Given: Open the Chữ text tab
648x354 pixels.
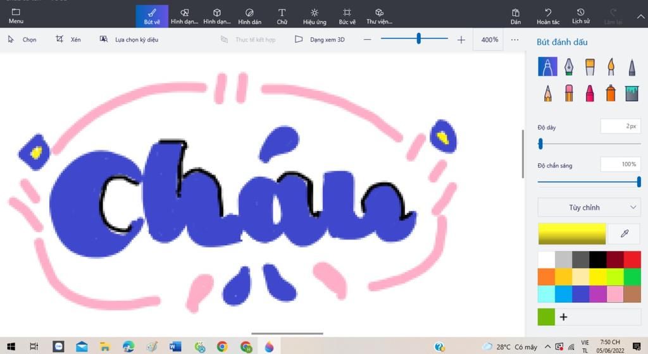Looking at the screenshot, I should [x=282, y=16].
